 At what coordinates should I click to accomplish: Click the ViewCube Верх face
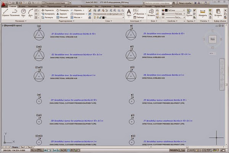point(213,39)
